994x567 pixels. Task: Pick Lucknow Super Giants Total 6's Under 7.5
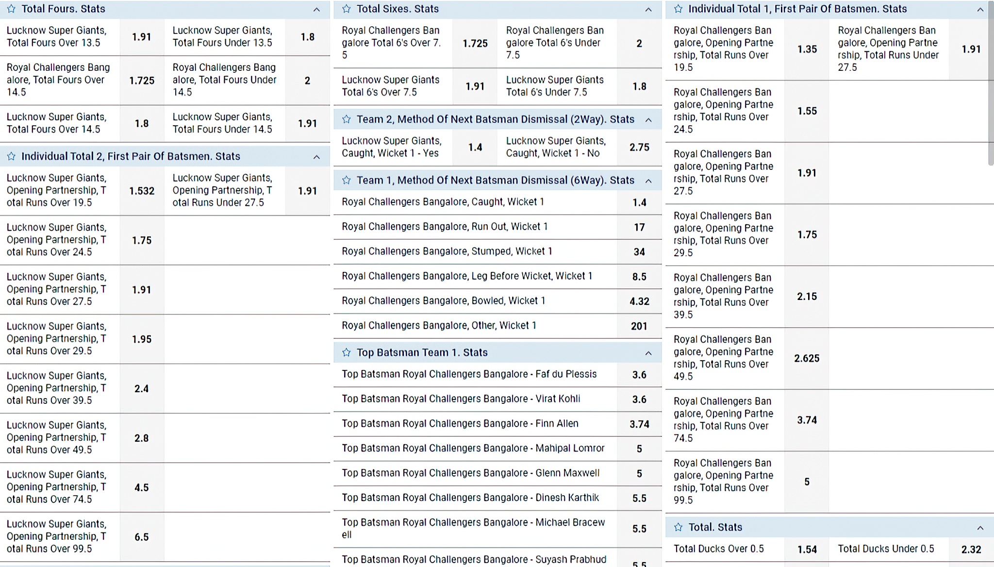pyautogui.click(x=639, y=86)
